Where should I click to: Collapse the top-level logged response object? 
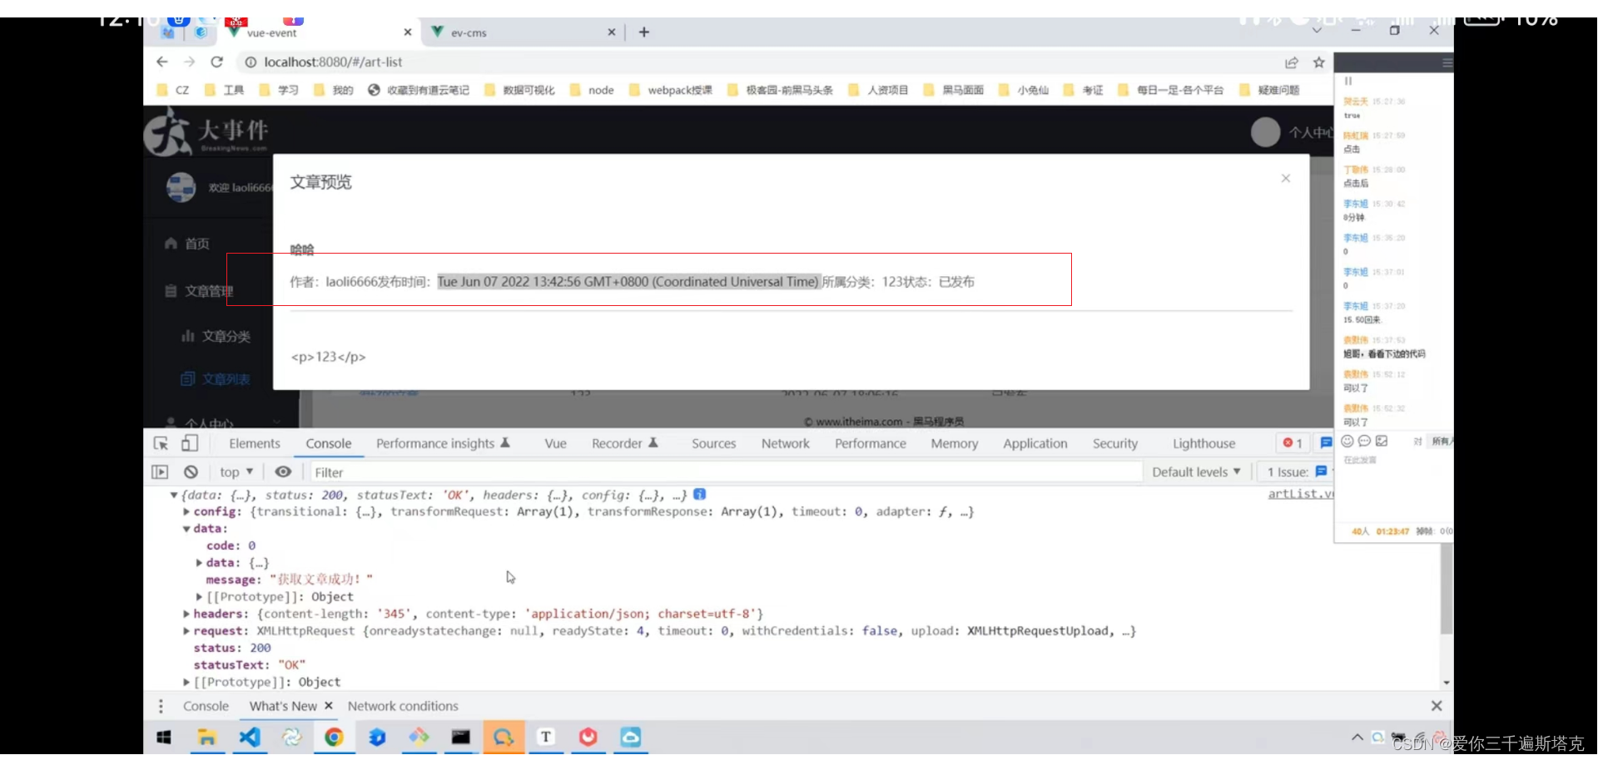click(x=173, y=496)
